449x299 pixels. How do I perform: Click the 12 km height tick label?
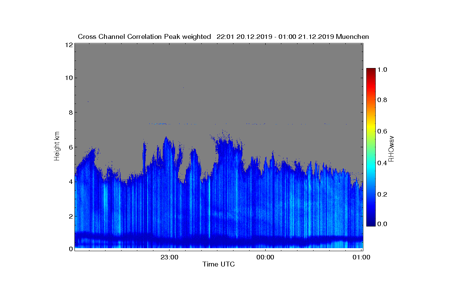click(x=68, y=44)
